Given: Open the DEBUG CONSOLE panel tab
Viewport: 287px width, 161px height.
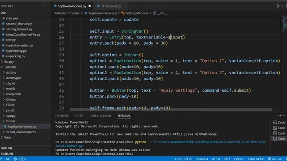Looking at the screenshot, I should point(101,116).
